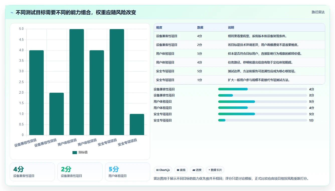Click the 指标值 legend label
The width and height of the screenshot is (335, 191).
[x=83, y=152]
